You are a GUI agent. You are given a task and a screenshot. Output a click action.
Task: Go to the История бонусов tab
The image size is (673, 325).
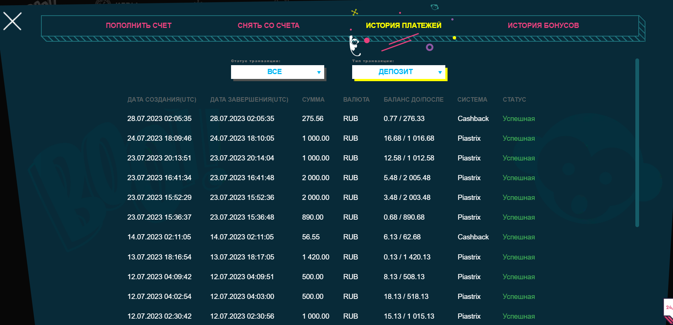tap(543, 26)
